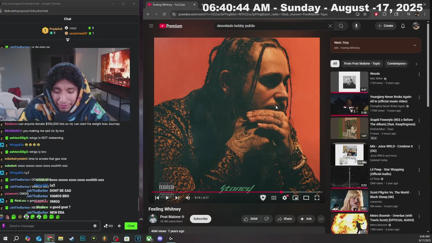Screen dimensions: 432x243
Task: Dislike the Feeling Whitney video
Action: pos(266,219)
